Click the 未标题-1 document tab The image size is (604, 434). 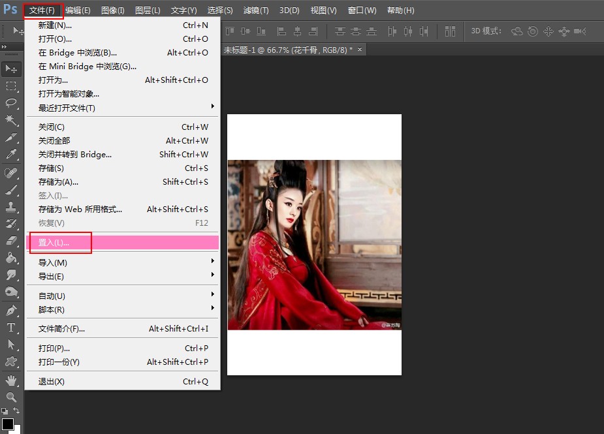288,50
